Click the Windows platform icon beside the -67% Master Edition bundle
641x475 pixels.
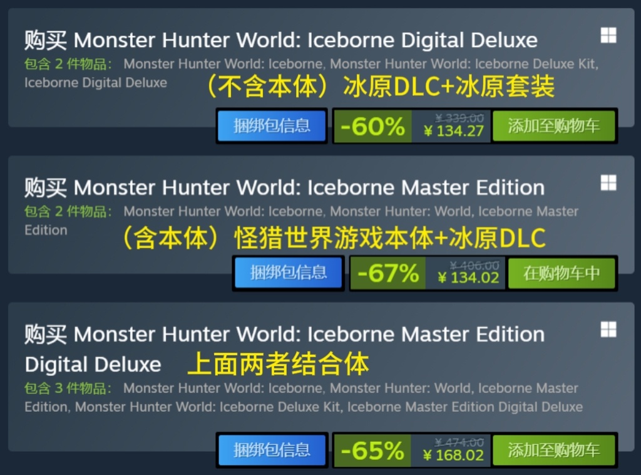(x=608, y=182)
